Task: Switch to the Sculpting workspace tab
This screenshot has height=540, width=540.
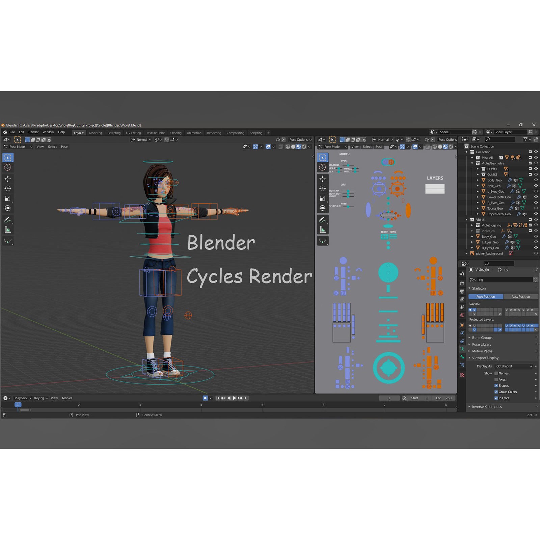Action: pos(114,133)
